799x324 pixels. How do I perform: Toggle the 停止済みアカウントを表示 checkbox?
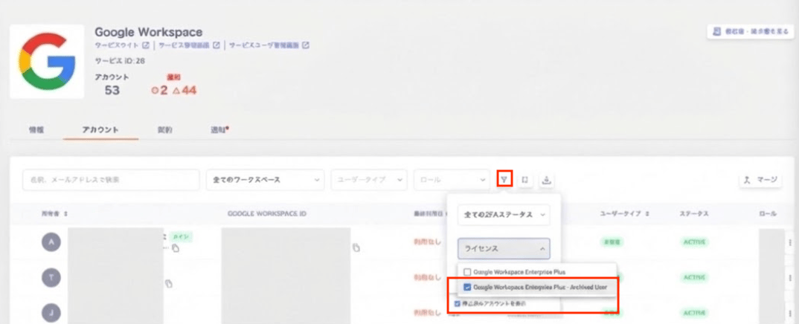tap(458, 304)
